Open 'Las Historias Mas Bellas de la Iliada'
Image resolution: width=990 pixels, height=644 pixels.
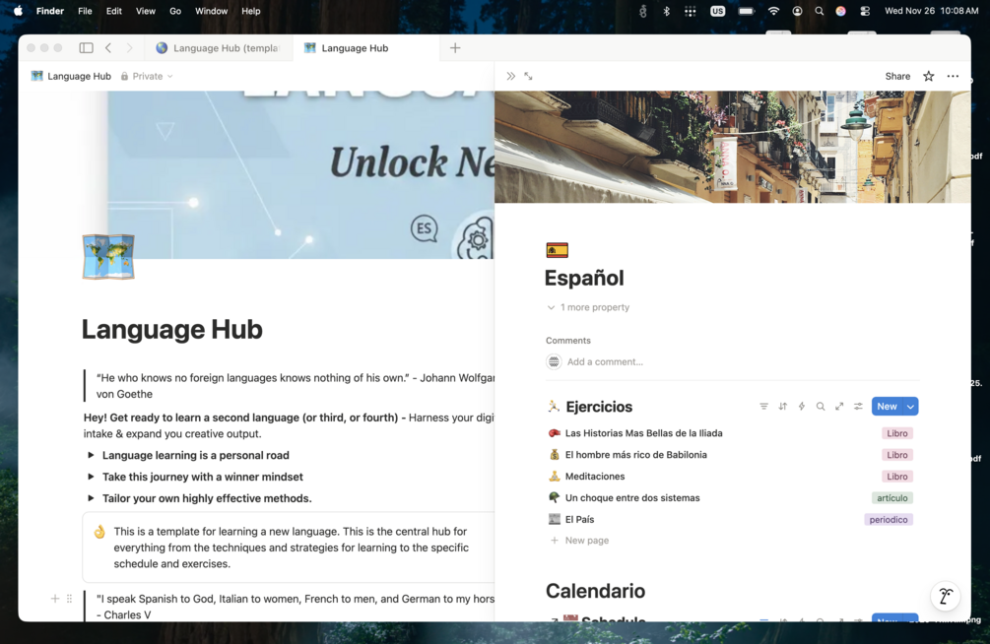[x=643, y=433]
